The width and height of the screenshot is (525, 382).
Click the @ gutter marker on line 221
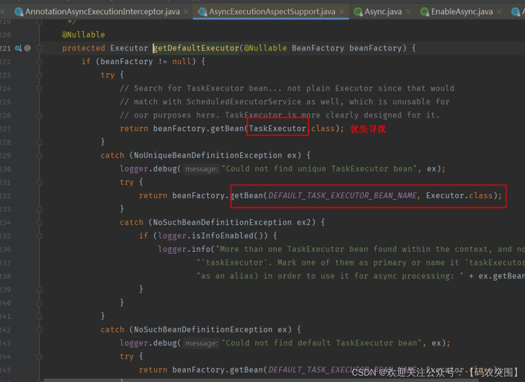[x=28, y=48]
